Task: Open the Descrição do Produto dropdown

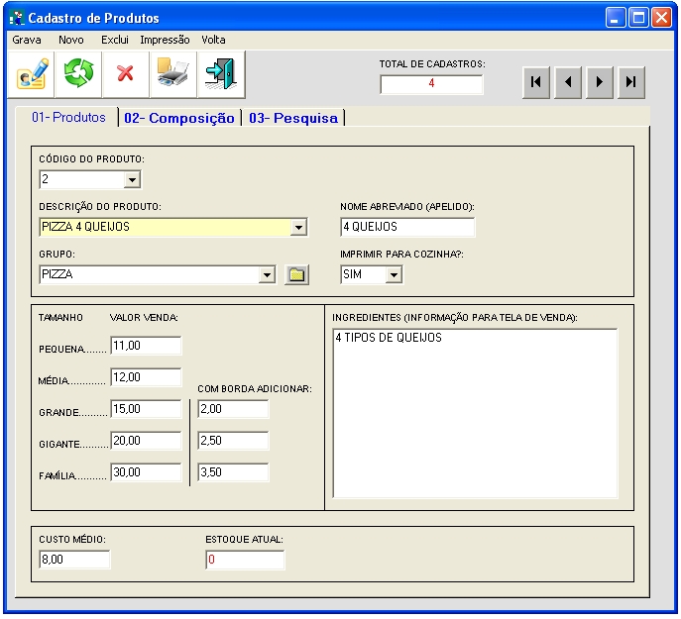Action: click(x=298, y=228)
